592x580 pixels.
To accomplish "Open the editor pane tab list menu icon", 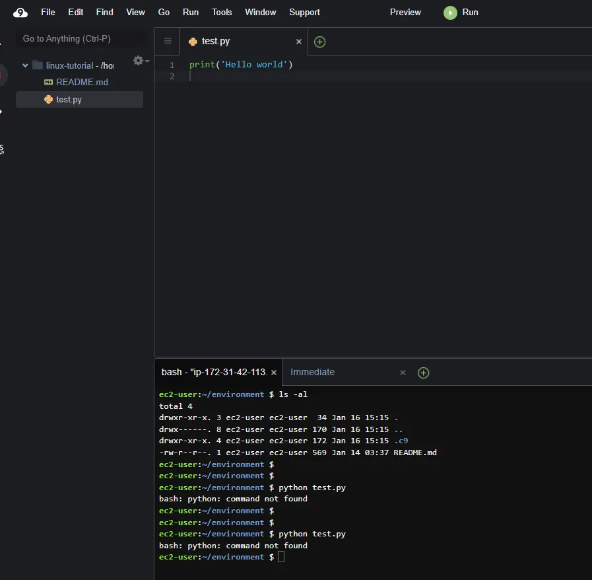I will (x=168, y=41).
